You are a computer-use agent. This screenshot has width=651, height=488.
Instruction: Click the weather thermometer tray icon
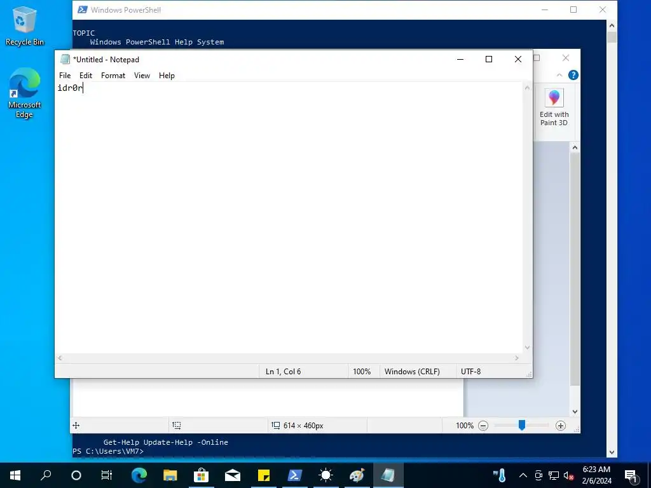point(500,475)
